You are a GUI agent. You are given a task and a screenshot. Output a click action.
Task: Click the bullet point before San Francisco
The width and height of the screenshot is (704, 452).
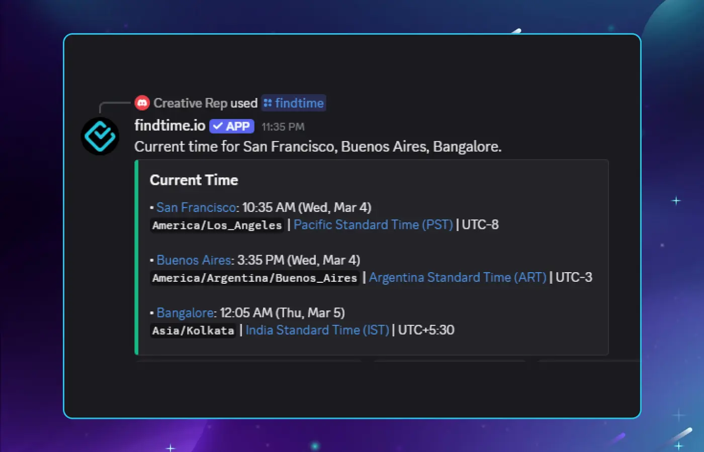[x=151, y=207]
